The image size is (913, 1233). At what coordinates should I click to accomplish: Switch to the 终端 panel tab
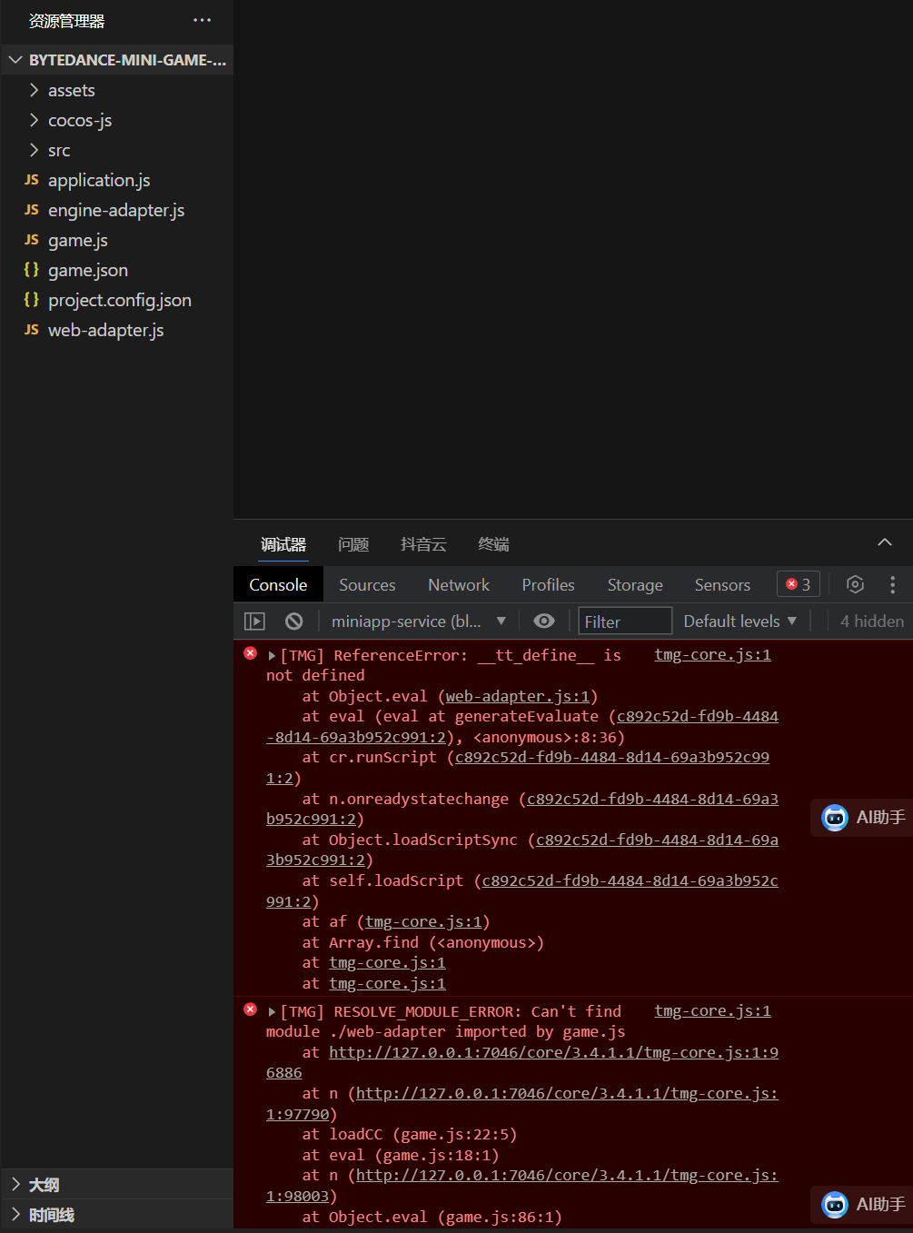pyautogui.click(x=493, y=544)
